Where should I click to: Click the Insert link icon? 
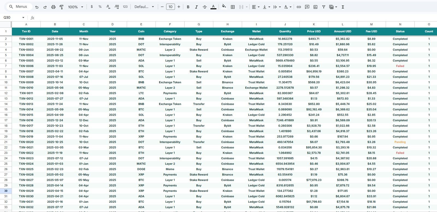(299, 7)
